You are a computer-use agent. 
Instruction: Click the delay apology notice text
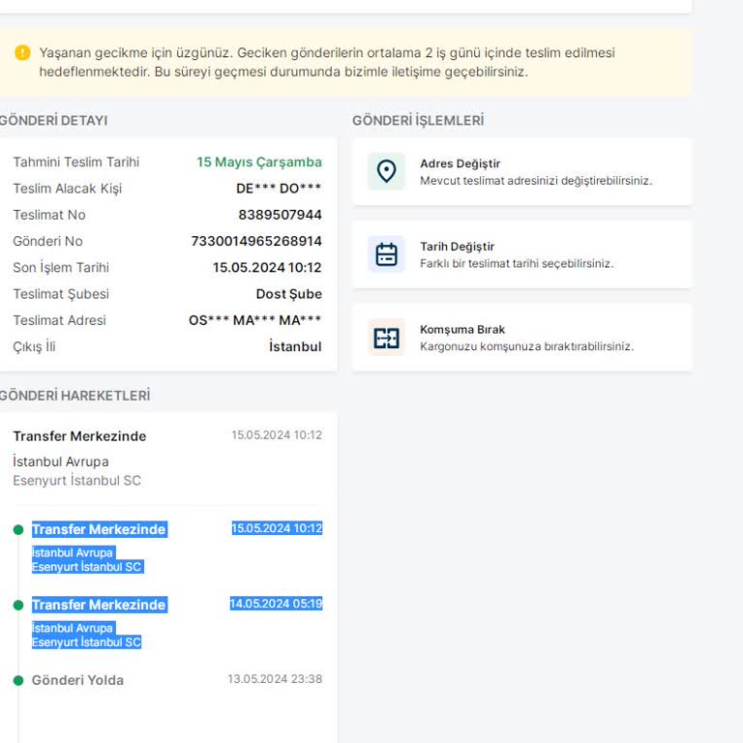(327, 62)
